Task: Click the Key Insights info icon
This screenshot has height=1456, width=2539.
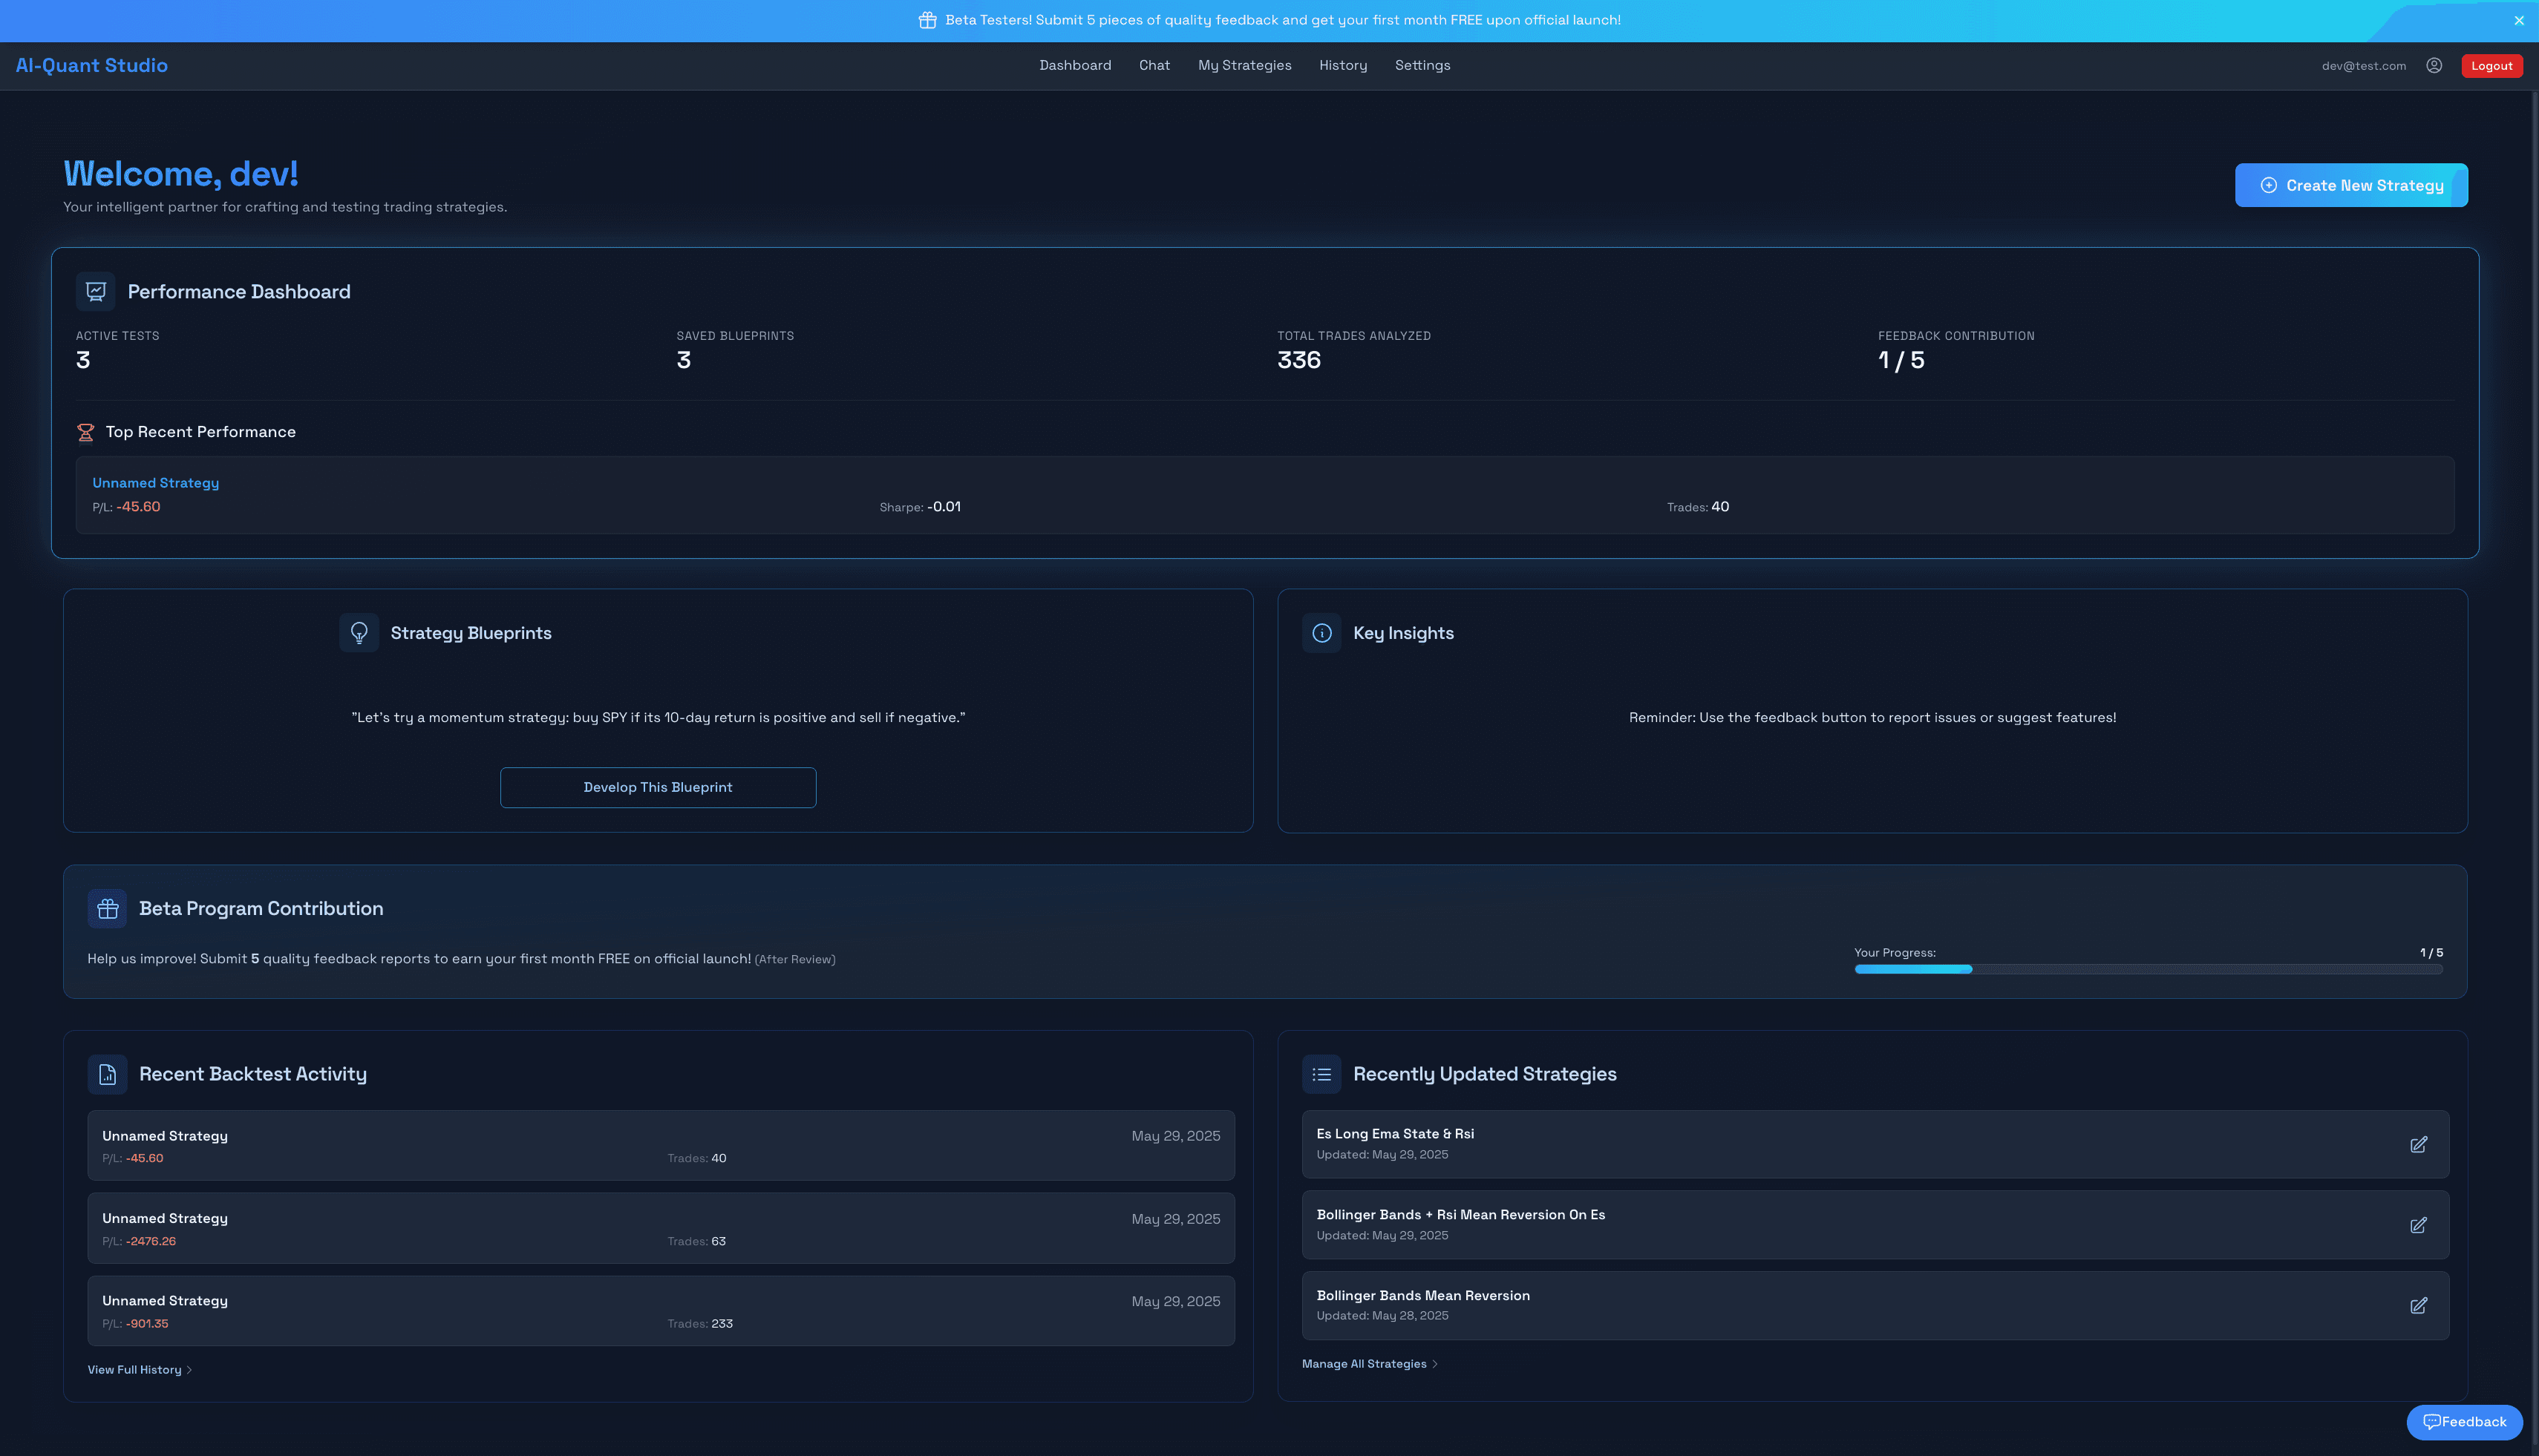Action: click(x=1321, y=633)
